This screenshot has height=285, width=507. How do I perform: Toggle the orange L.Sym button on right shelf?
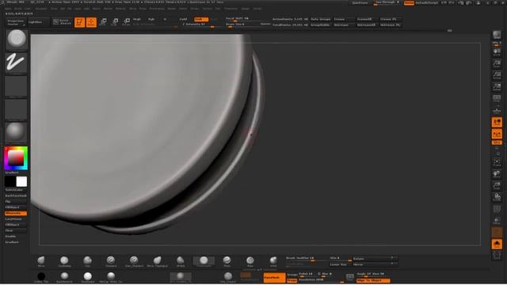(x=497, y=134)
